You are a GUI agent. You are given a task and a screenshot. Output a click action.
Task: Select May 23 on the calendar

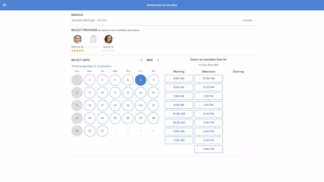click(x=90, y=118)
